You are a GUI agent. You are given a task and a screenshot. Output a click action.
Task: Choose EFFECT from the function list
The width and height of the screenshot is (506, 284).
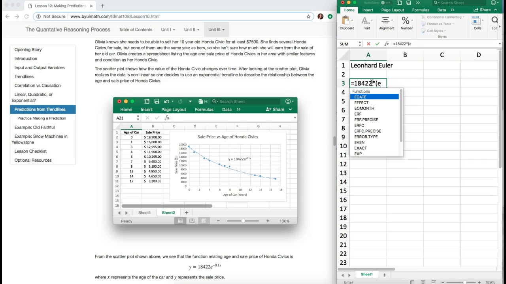[374, 103]
